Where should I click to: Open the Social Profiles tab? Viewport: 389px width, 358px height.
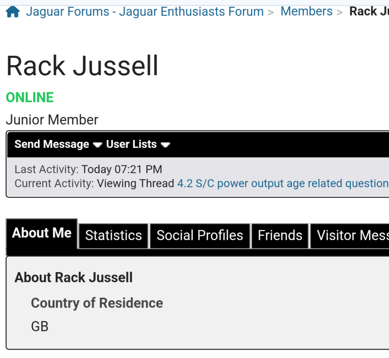coord(200,235)
